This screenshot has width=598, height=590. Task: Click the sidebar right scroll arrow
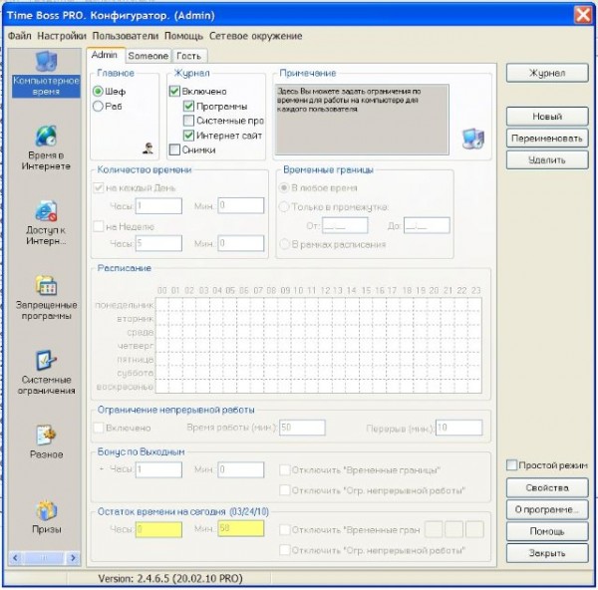click(x=73, y=558)
